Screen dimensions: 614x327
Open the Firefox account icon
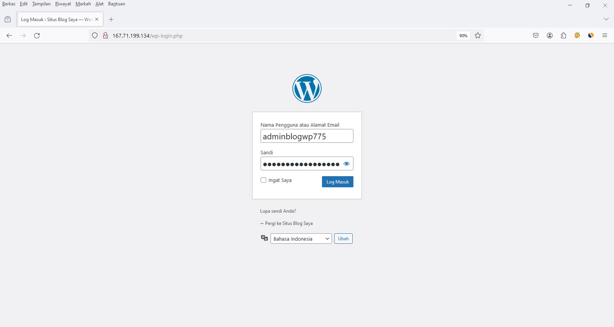[x=550, y=36]
